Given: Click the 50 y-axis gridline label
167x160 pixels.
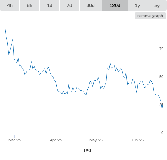Looking at the screenshot, I should 161,77.
